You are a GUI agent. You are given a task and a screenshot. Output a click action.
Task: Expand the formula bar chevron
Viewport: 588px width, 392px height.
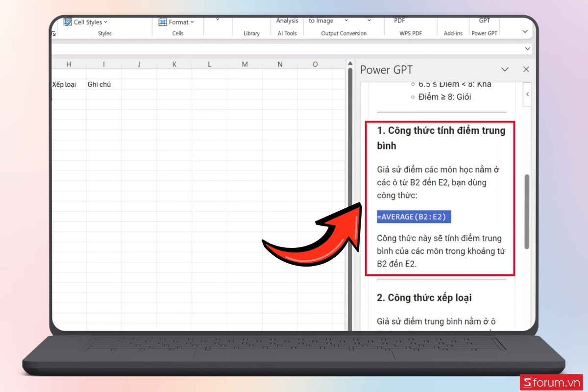528,49
